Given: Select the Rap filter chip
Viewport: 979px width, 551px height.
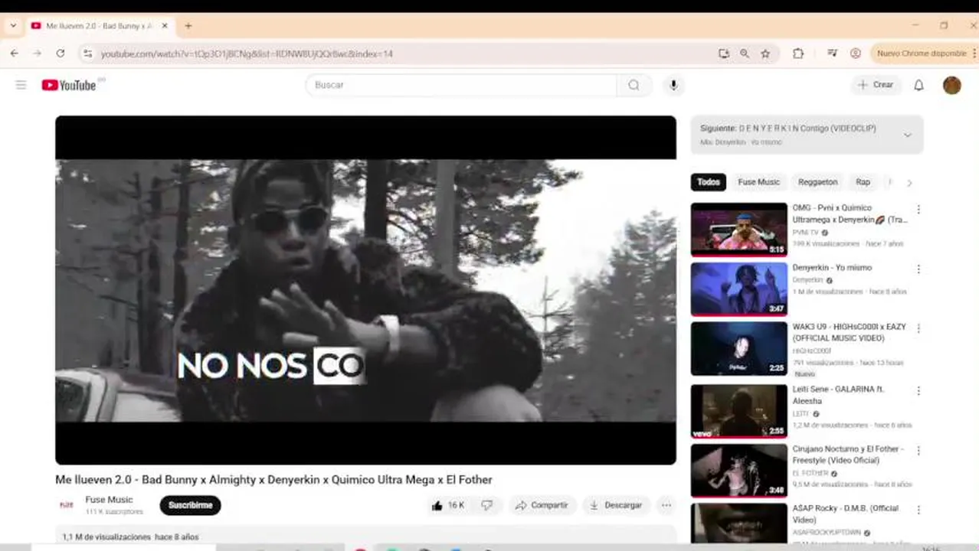Looking at the screenshot, I should click(863, 182).
